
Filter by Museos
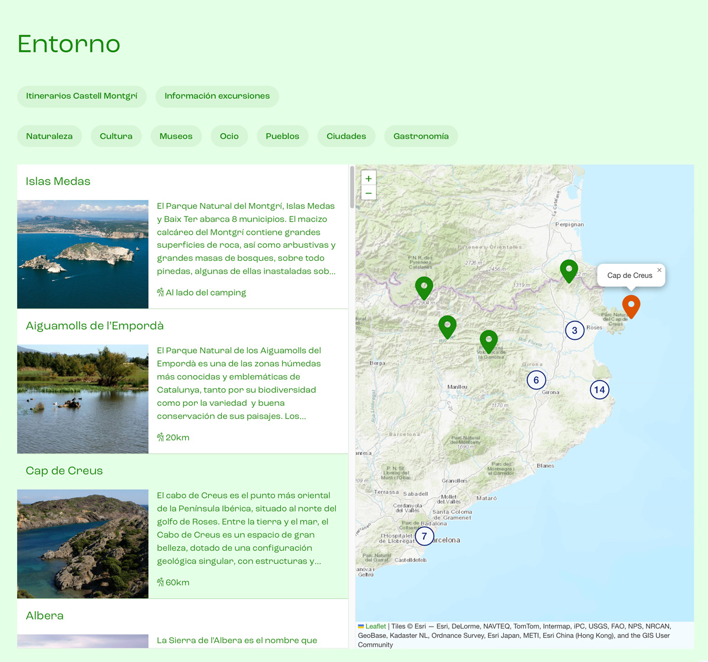pyautogui.click(x=176, y=136)
